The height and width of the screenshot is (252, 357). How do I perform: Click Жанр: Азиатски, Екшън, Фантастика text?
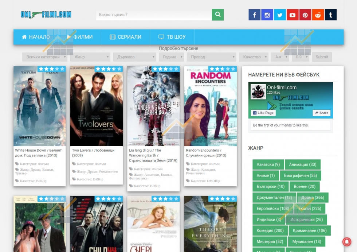[x=151, y=177]
